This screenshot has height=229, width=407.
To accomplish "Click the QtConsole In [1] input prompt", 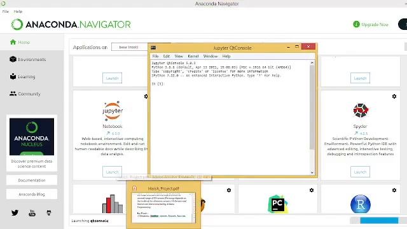I will [x=158, y=84].
